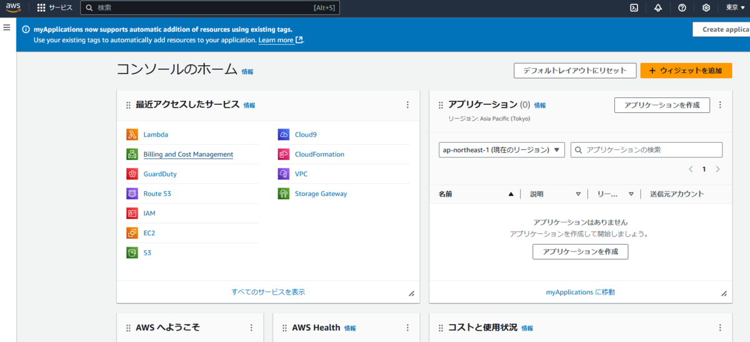Open the Cloud9 link
The image size is (750, 342).
pyautogui.click(x=306, y=134)
